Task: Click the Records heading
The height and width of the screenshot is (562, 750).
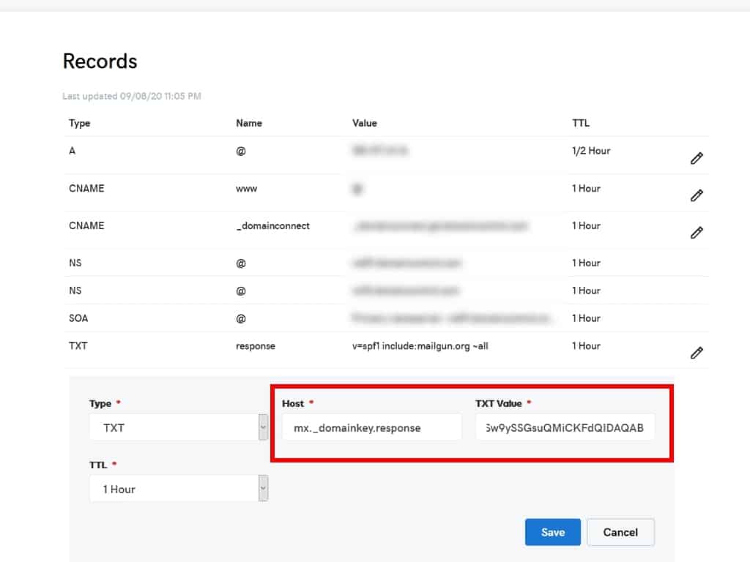Action: [100, 61]
